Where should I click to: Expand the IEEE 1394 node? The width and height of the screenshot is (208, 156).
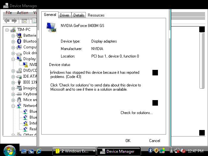click(x=13, y=83)
